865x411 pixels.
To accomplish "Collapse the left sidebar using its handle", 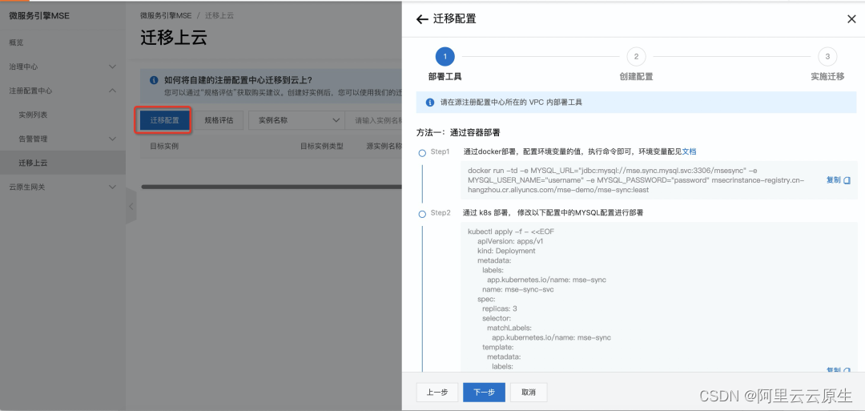I will (131, 206).
